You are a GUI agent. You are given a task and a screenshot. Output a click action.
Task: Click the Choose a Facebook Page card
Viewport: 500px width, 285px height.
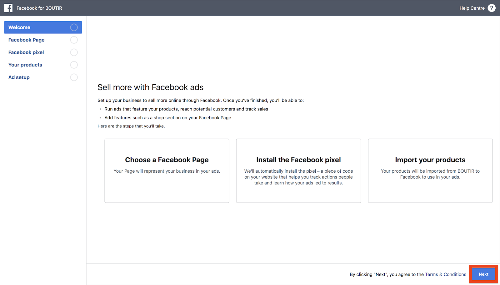click(x=167, y=171)
